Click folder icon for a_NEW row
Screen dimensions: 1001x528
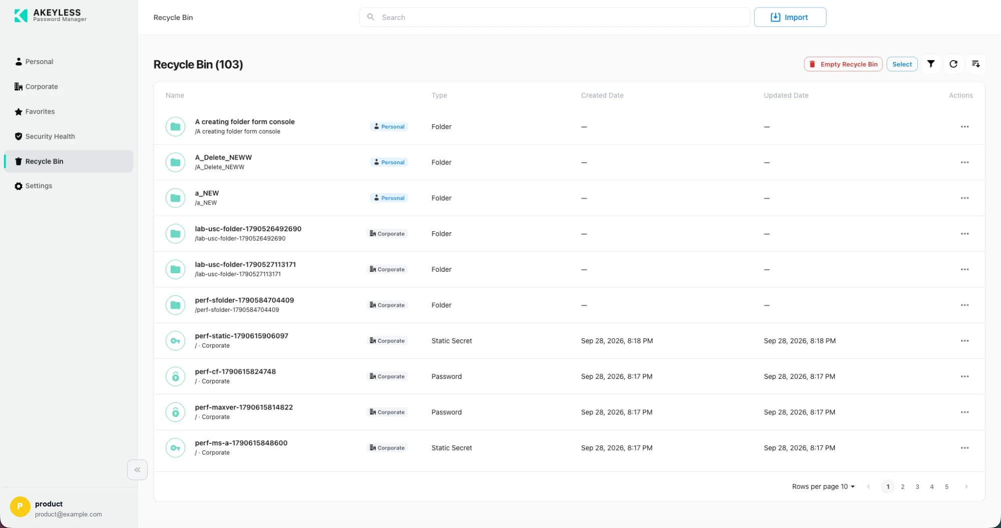pyautogui.click(x=175, y=198)
